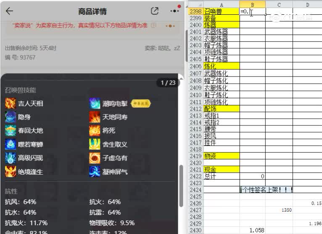Viewport: 322px width, 234px height.
Task: Click the 现金 yellow cell
Action: [x=222, y=170]
